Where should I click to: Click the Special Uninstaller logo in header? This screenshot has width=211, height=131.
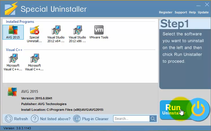[x=11, y=8]
